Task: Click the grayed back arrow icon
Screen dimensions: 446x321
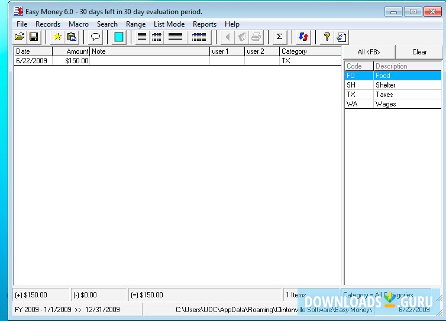Action: (227, 37)
